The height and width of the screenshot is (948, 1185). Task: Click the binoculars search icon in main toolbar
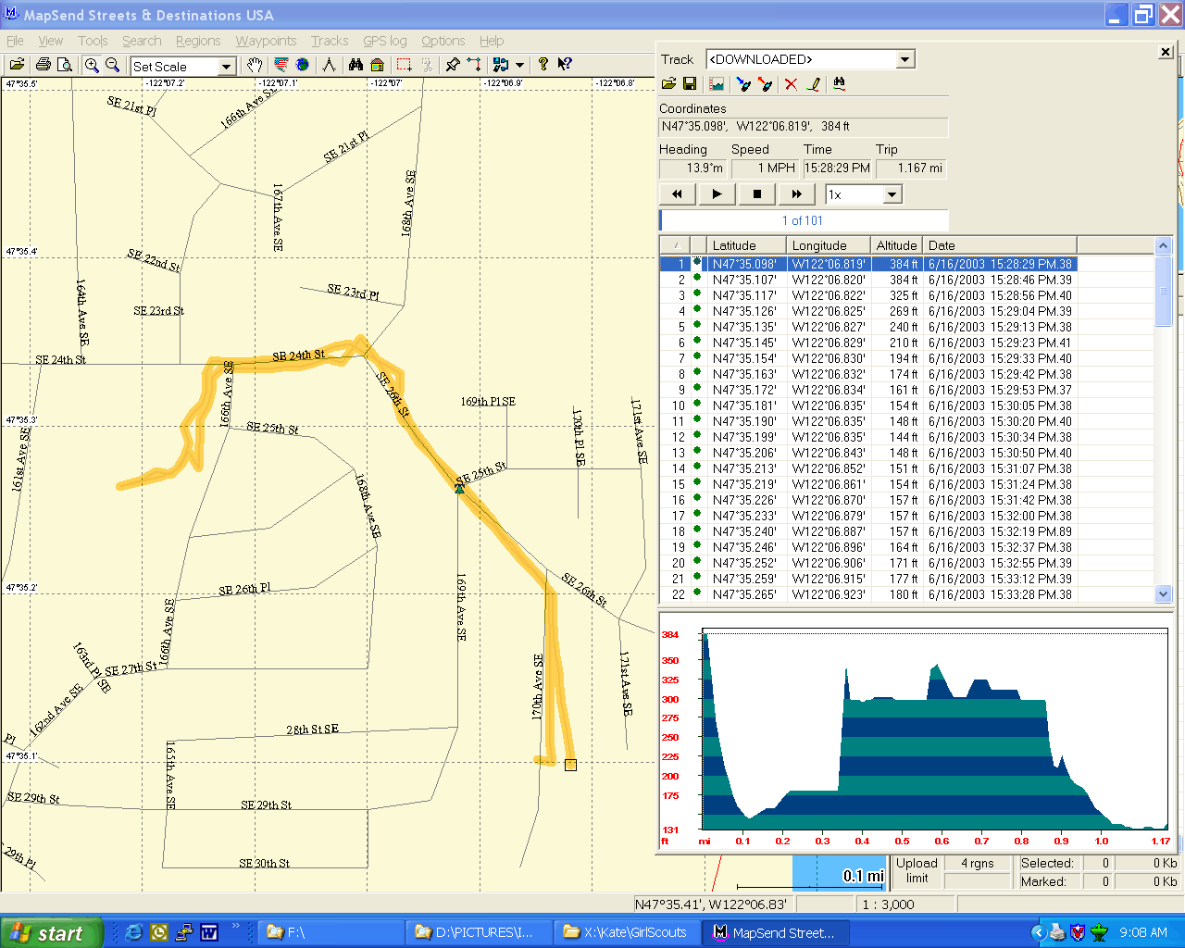tap(355, 65)
